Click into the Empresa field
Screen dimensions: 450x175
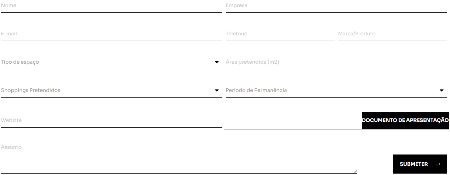coord(336,6)
